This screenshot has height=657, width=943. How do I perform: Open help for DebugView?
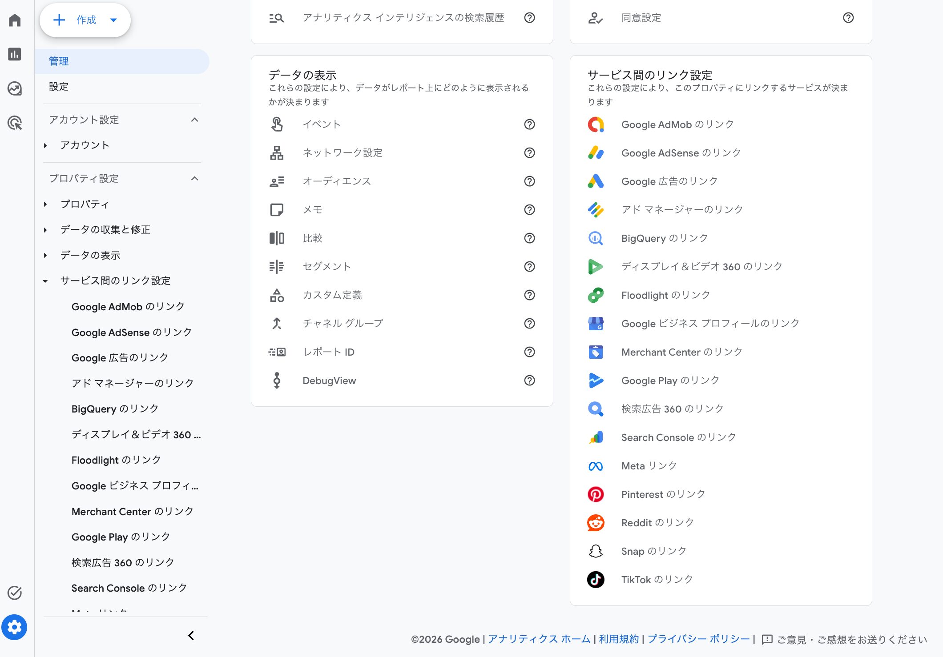[x=529, y=381]
